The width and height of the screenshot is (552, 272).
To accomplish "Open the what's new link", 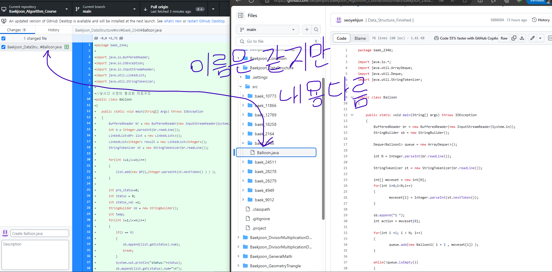I will point(173,21).
